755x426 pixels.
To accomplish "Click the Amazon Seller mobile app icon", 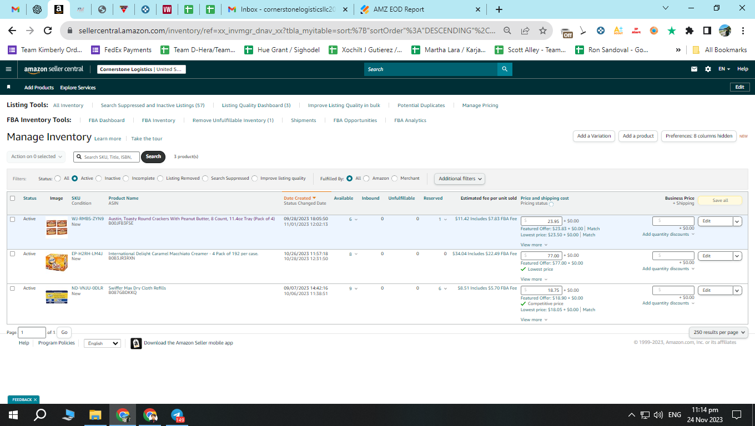I will [136, 343].
